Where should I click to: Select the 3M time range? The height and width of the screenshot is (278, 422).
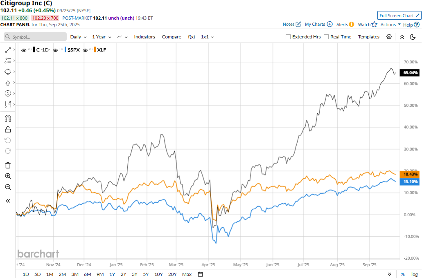tap(75, 274)
